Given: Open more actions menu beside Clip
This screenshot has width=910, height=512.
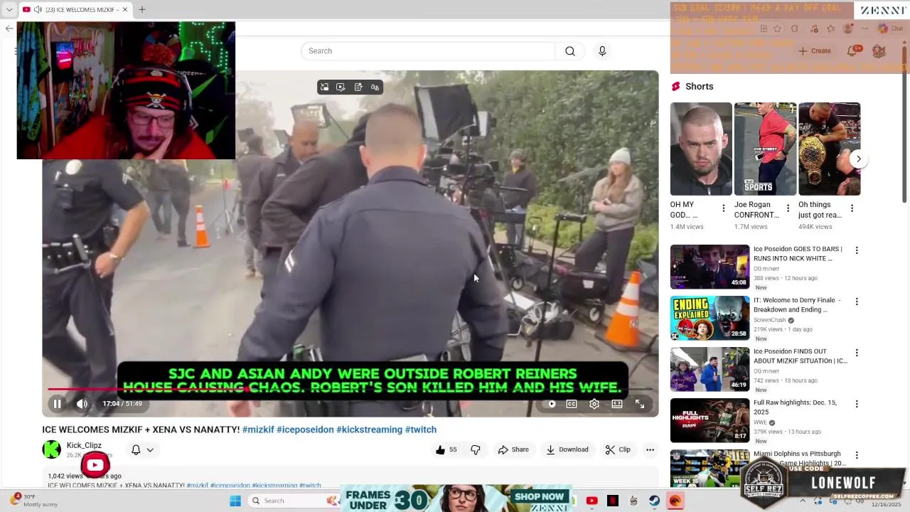Looking at the screenshot, I should click(x=650, y=449).
